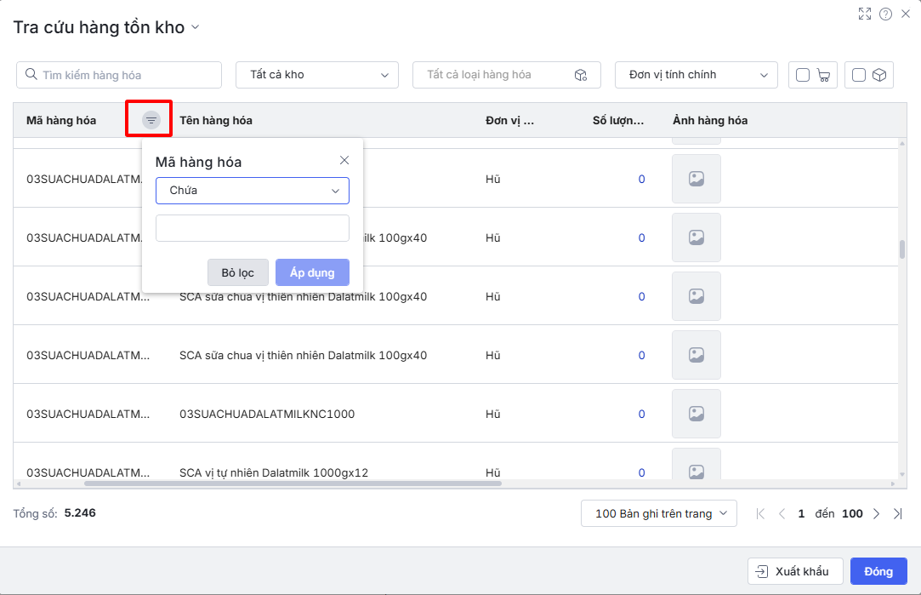Tick the shopping cart checkbox
The height and width of the screenshot is (595, 921).
[x=803, y=75]
